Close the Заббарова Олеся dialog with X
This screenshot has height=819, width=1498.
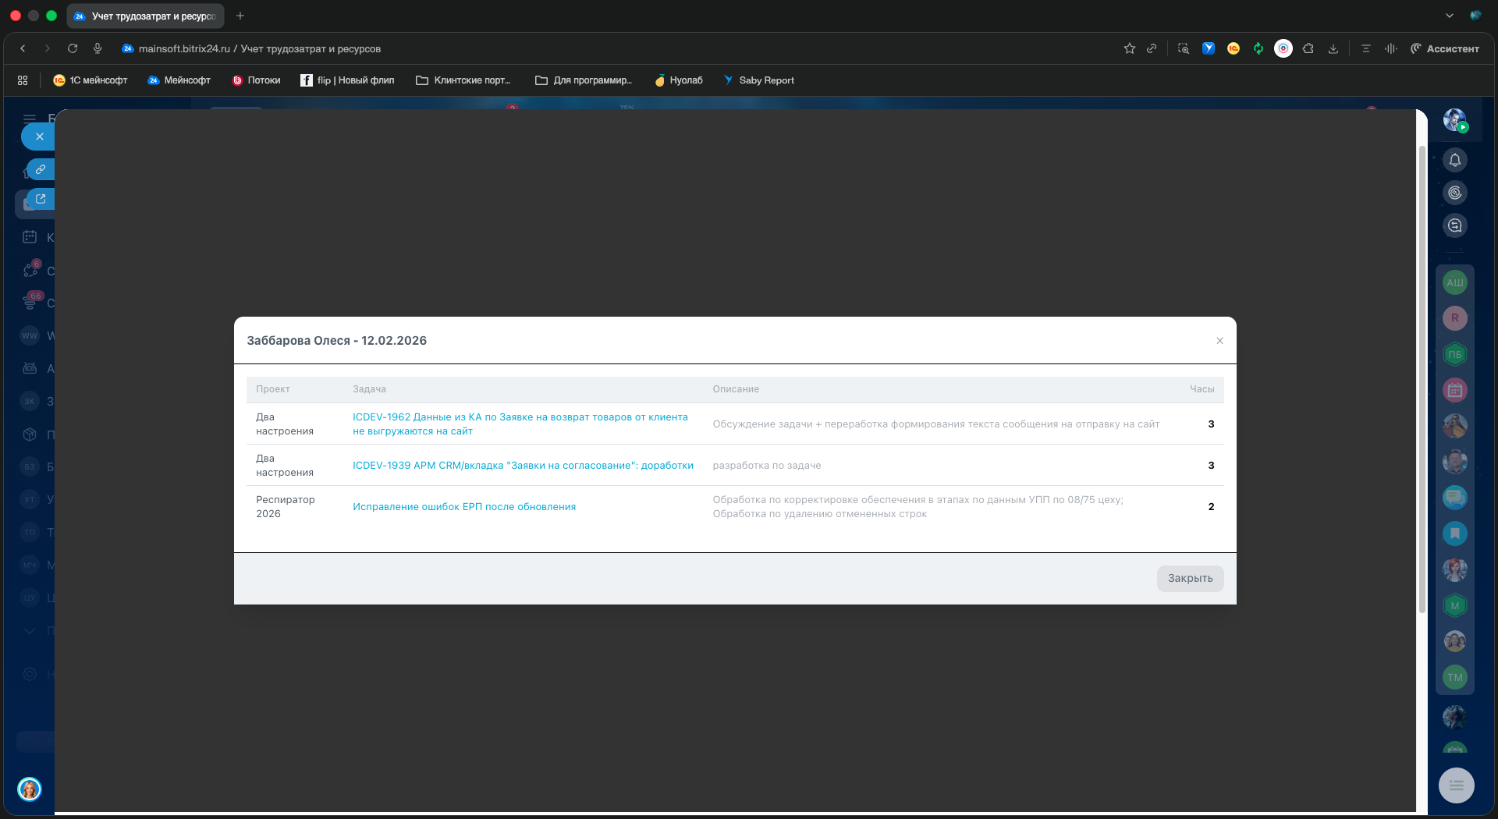pos(1219,341)
